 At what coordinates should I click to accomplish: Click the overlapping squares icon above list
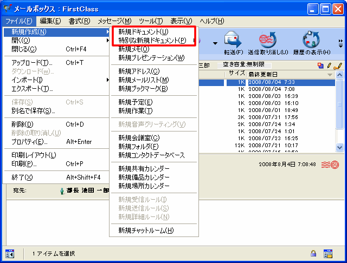(x=320, y=65)
